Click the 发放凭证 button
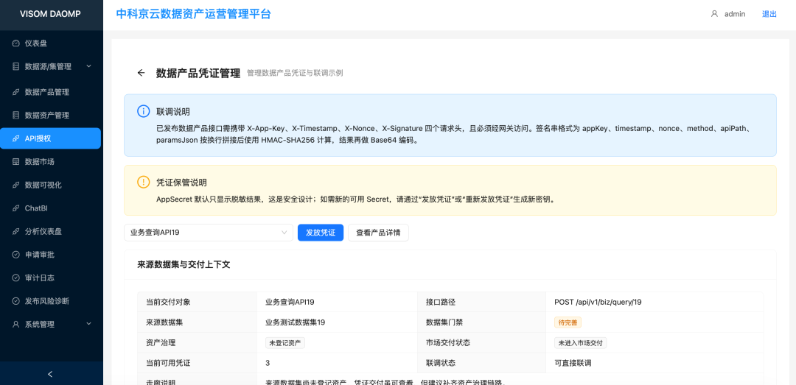 (x=321, y=233)
